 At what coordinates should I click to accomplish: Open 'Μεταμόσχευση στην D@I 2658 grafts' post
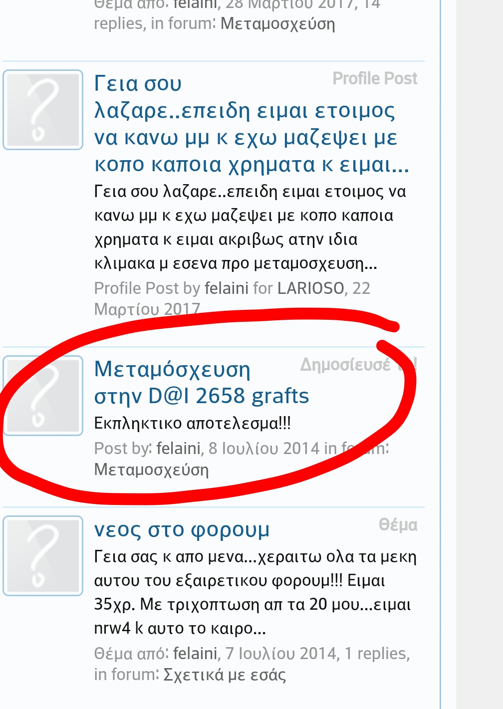(202, 383)
